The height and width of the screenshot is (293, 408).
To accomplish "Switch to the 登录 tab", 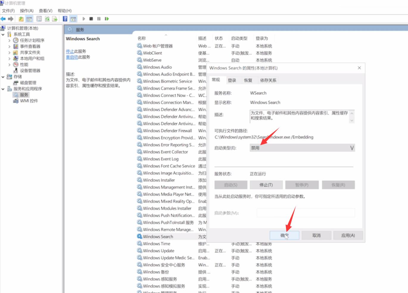I will coord(232,80).
